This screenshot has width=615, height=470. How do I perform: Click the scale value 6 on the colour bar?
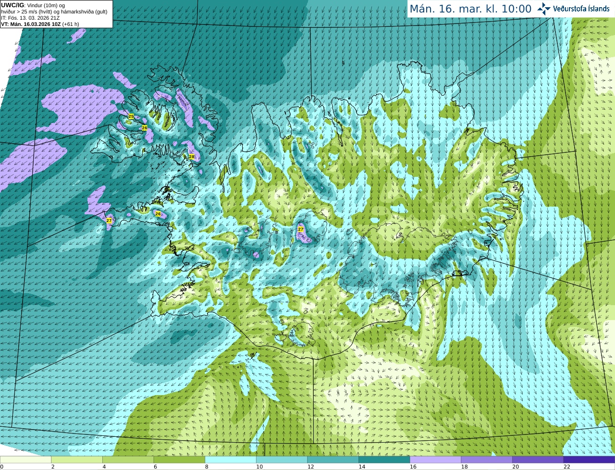155,467
